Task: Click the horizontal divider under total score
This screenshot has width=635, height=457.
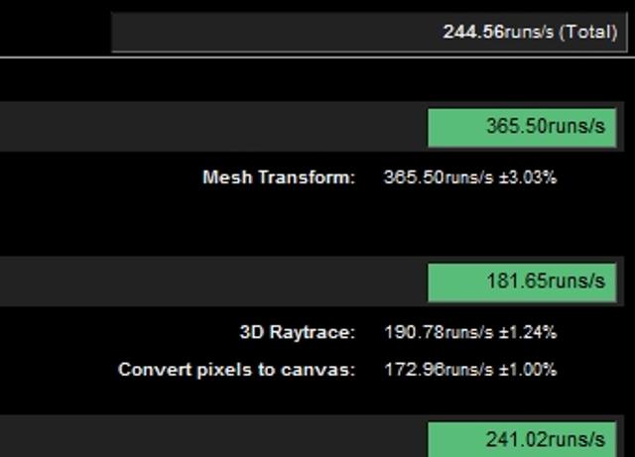Action: tap(317, 57)
